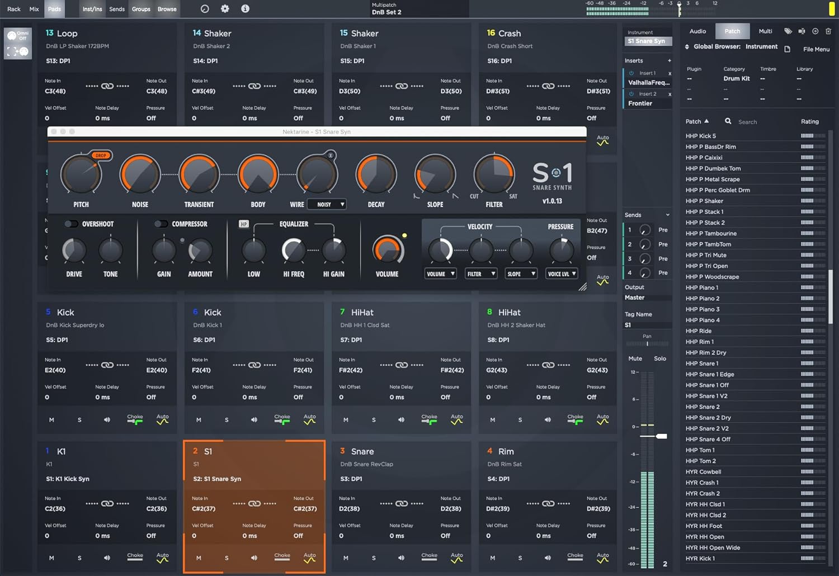Open the Noisy wire mode dropdown

[x=327, y=204]
